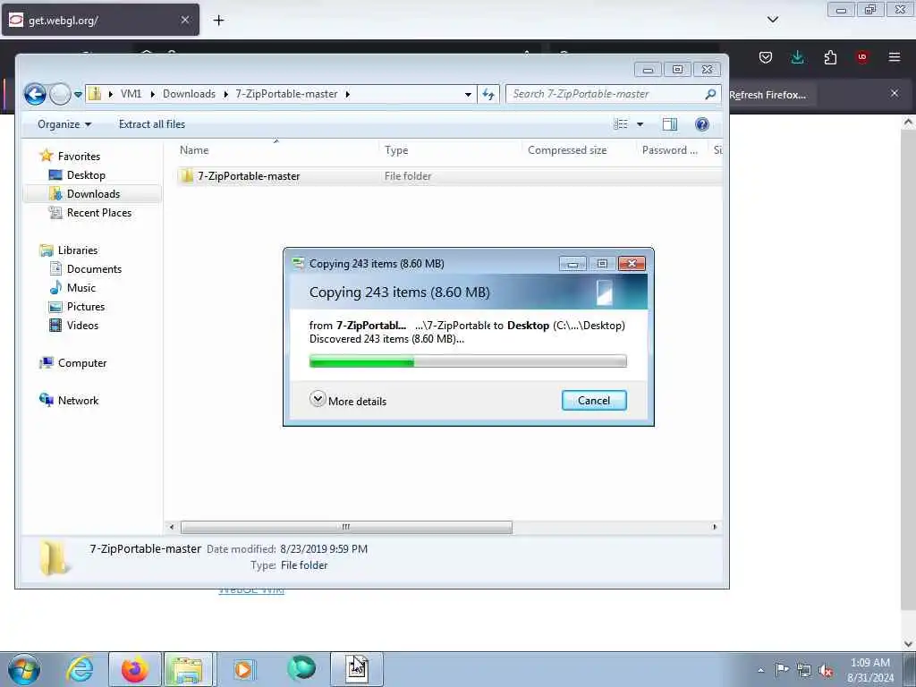Open Recent Places in navigation pane
The width and height of the screenshot is (916, 687).
pyautogui.click(x=98, y=213)
